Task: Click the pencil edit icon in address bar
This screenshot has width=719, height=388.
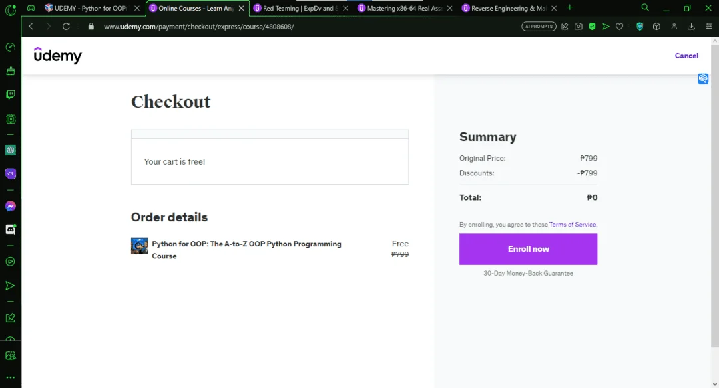Action: click(x=565, y=27)
